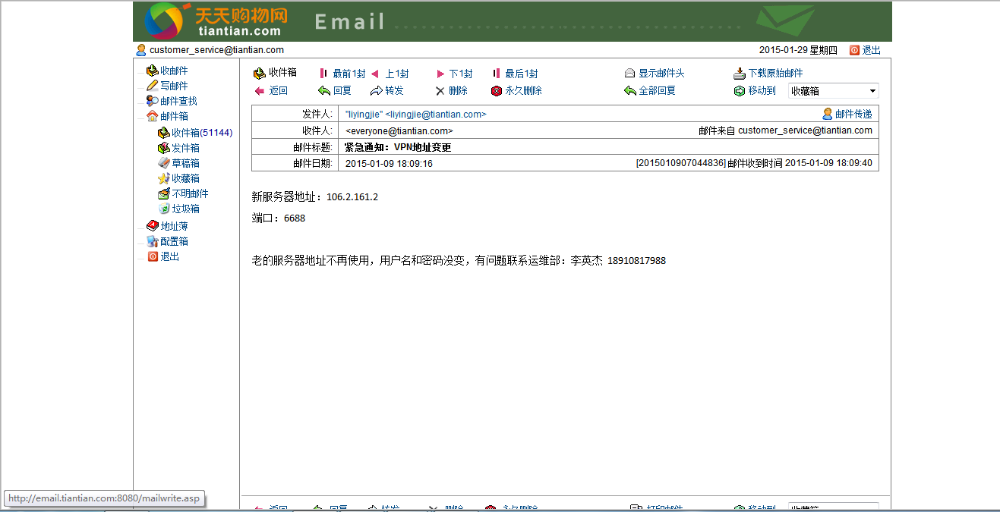Click the 永久删除 red icon
The width and height of the screenshot is (1000, 512).
click(497, 91)
